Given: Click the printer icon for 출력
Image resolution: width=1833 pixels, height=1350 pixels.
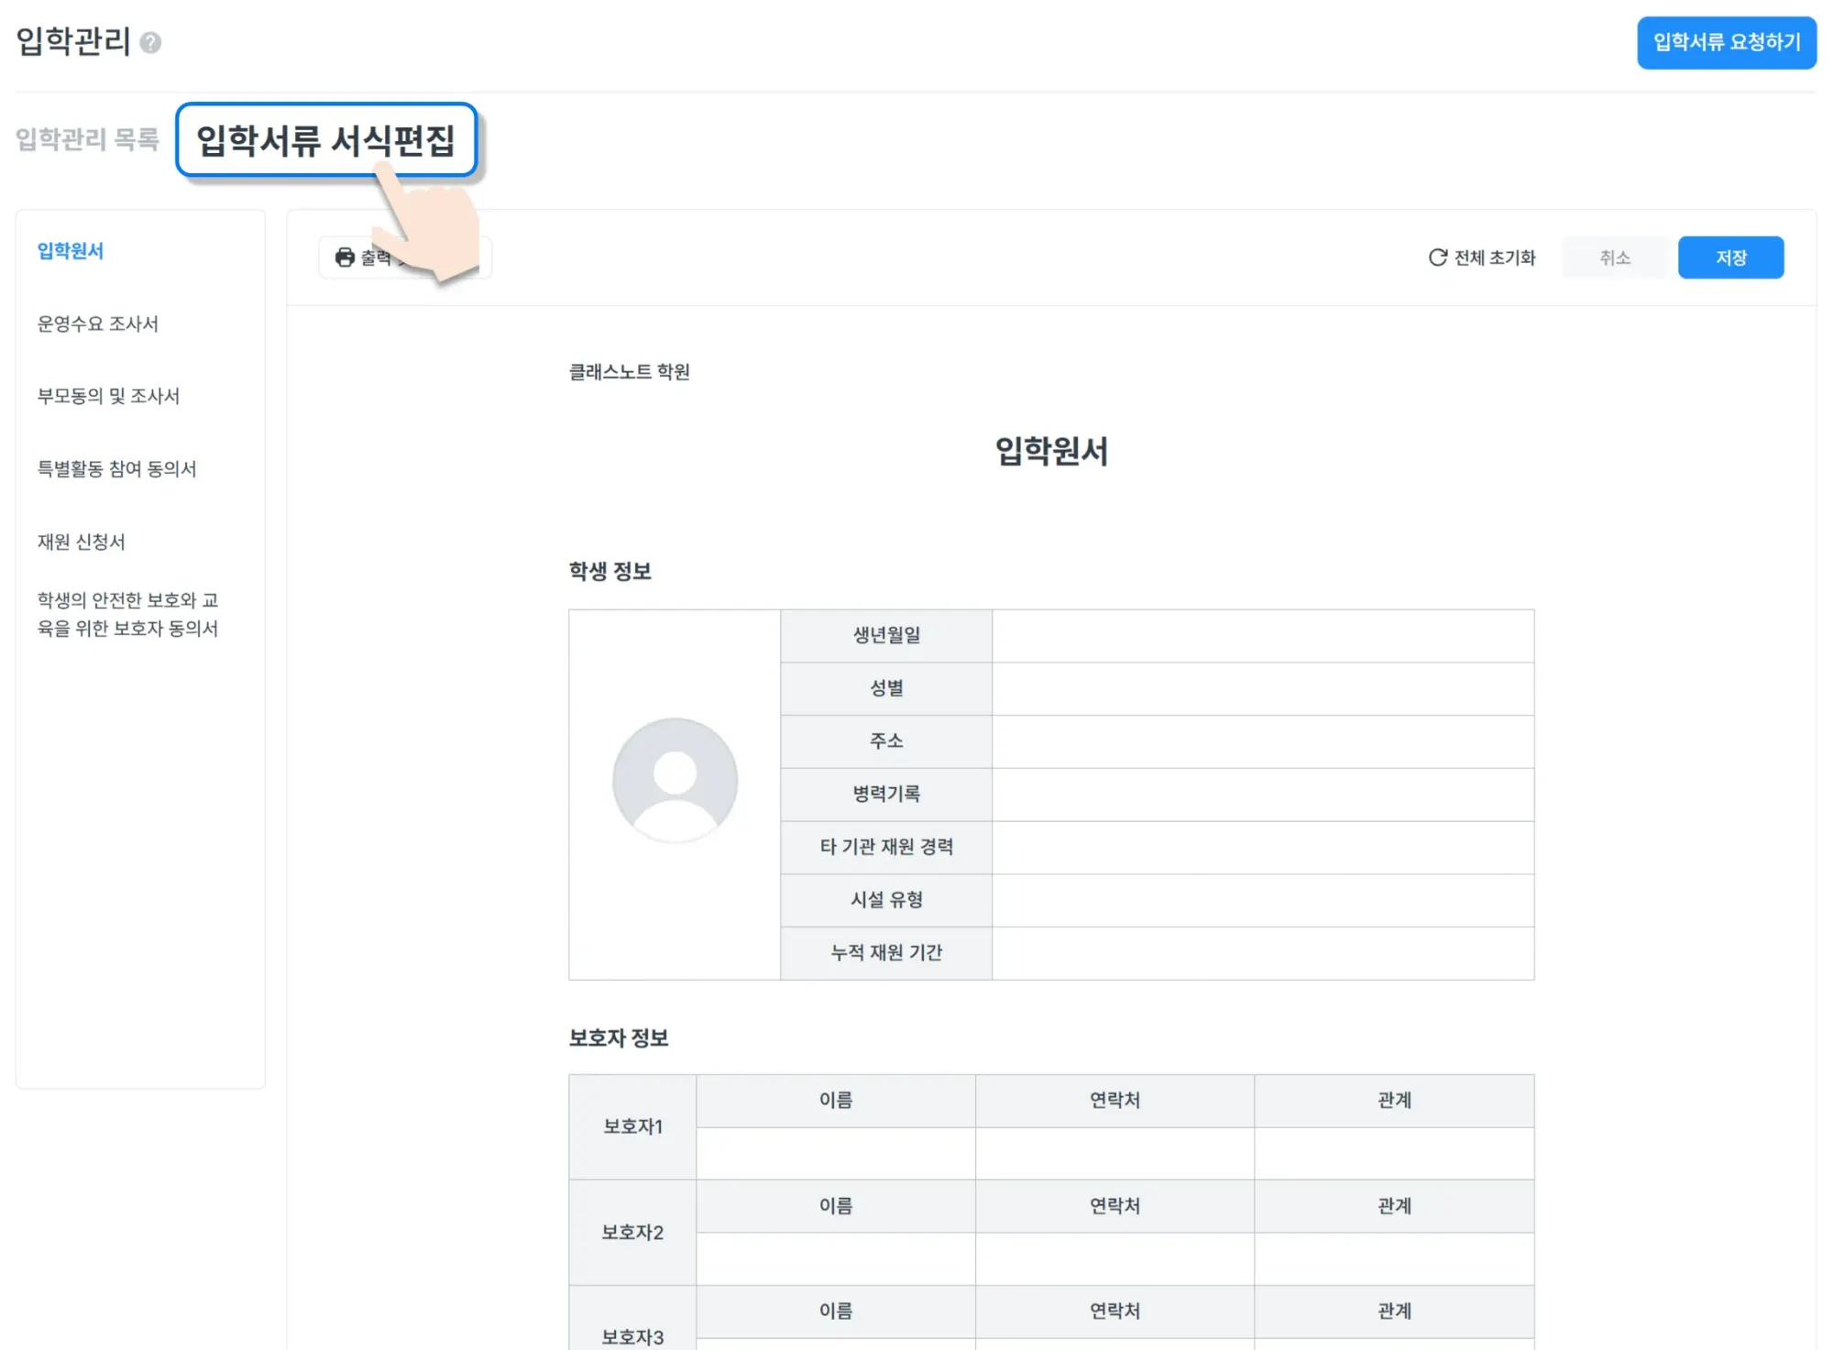Looking at the screenshot, I should tap(345, 258).
